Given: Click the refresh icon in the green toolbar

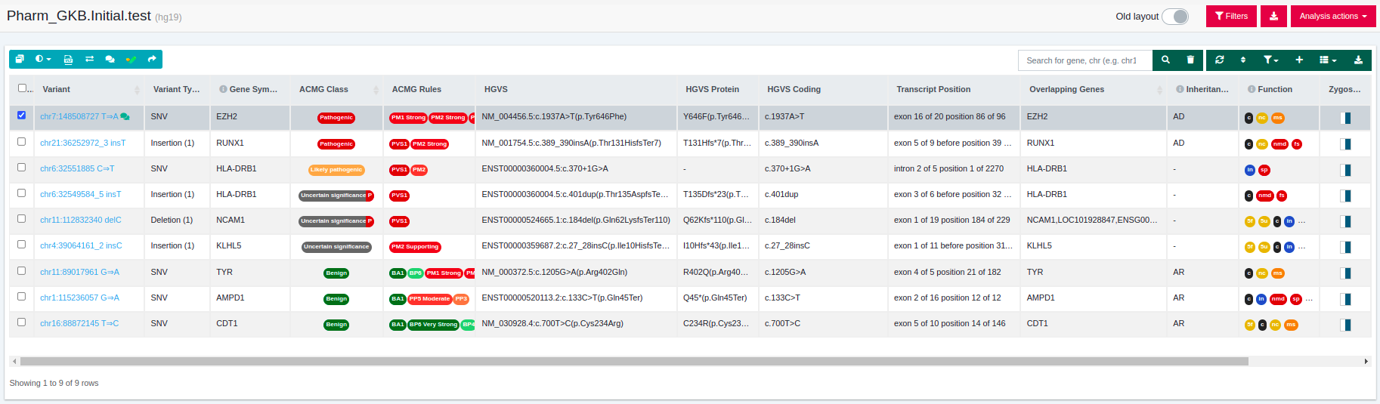Looking at the screenshot, I should (x=1219, y=60).
